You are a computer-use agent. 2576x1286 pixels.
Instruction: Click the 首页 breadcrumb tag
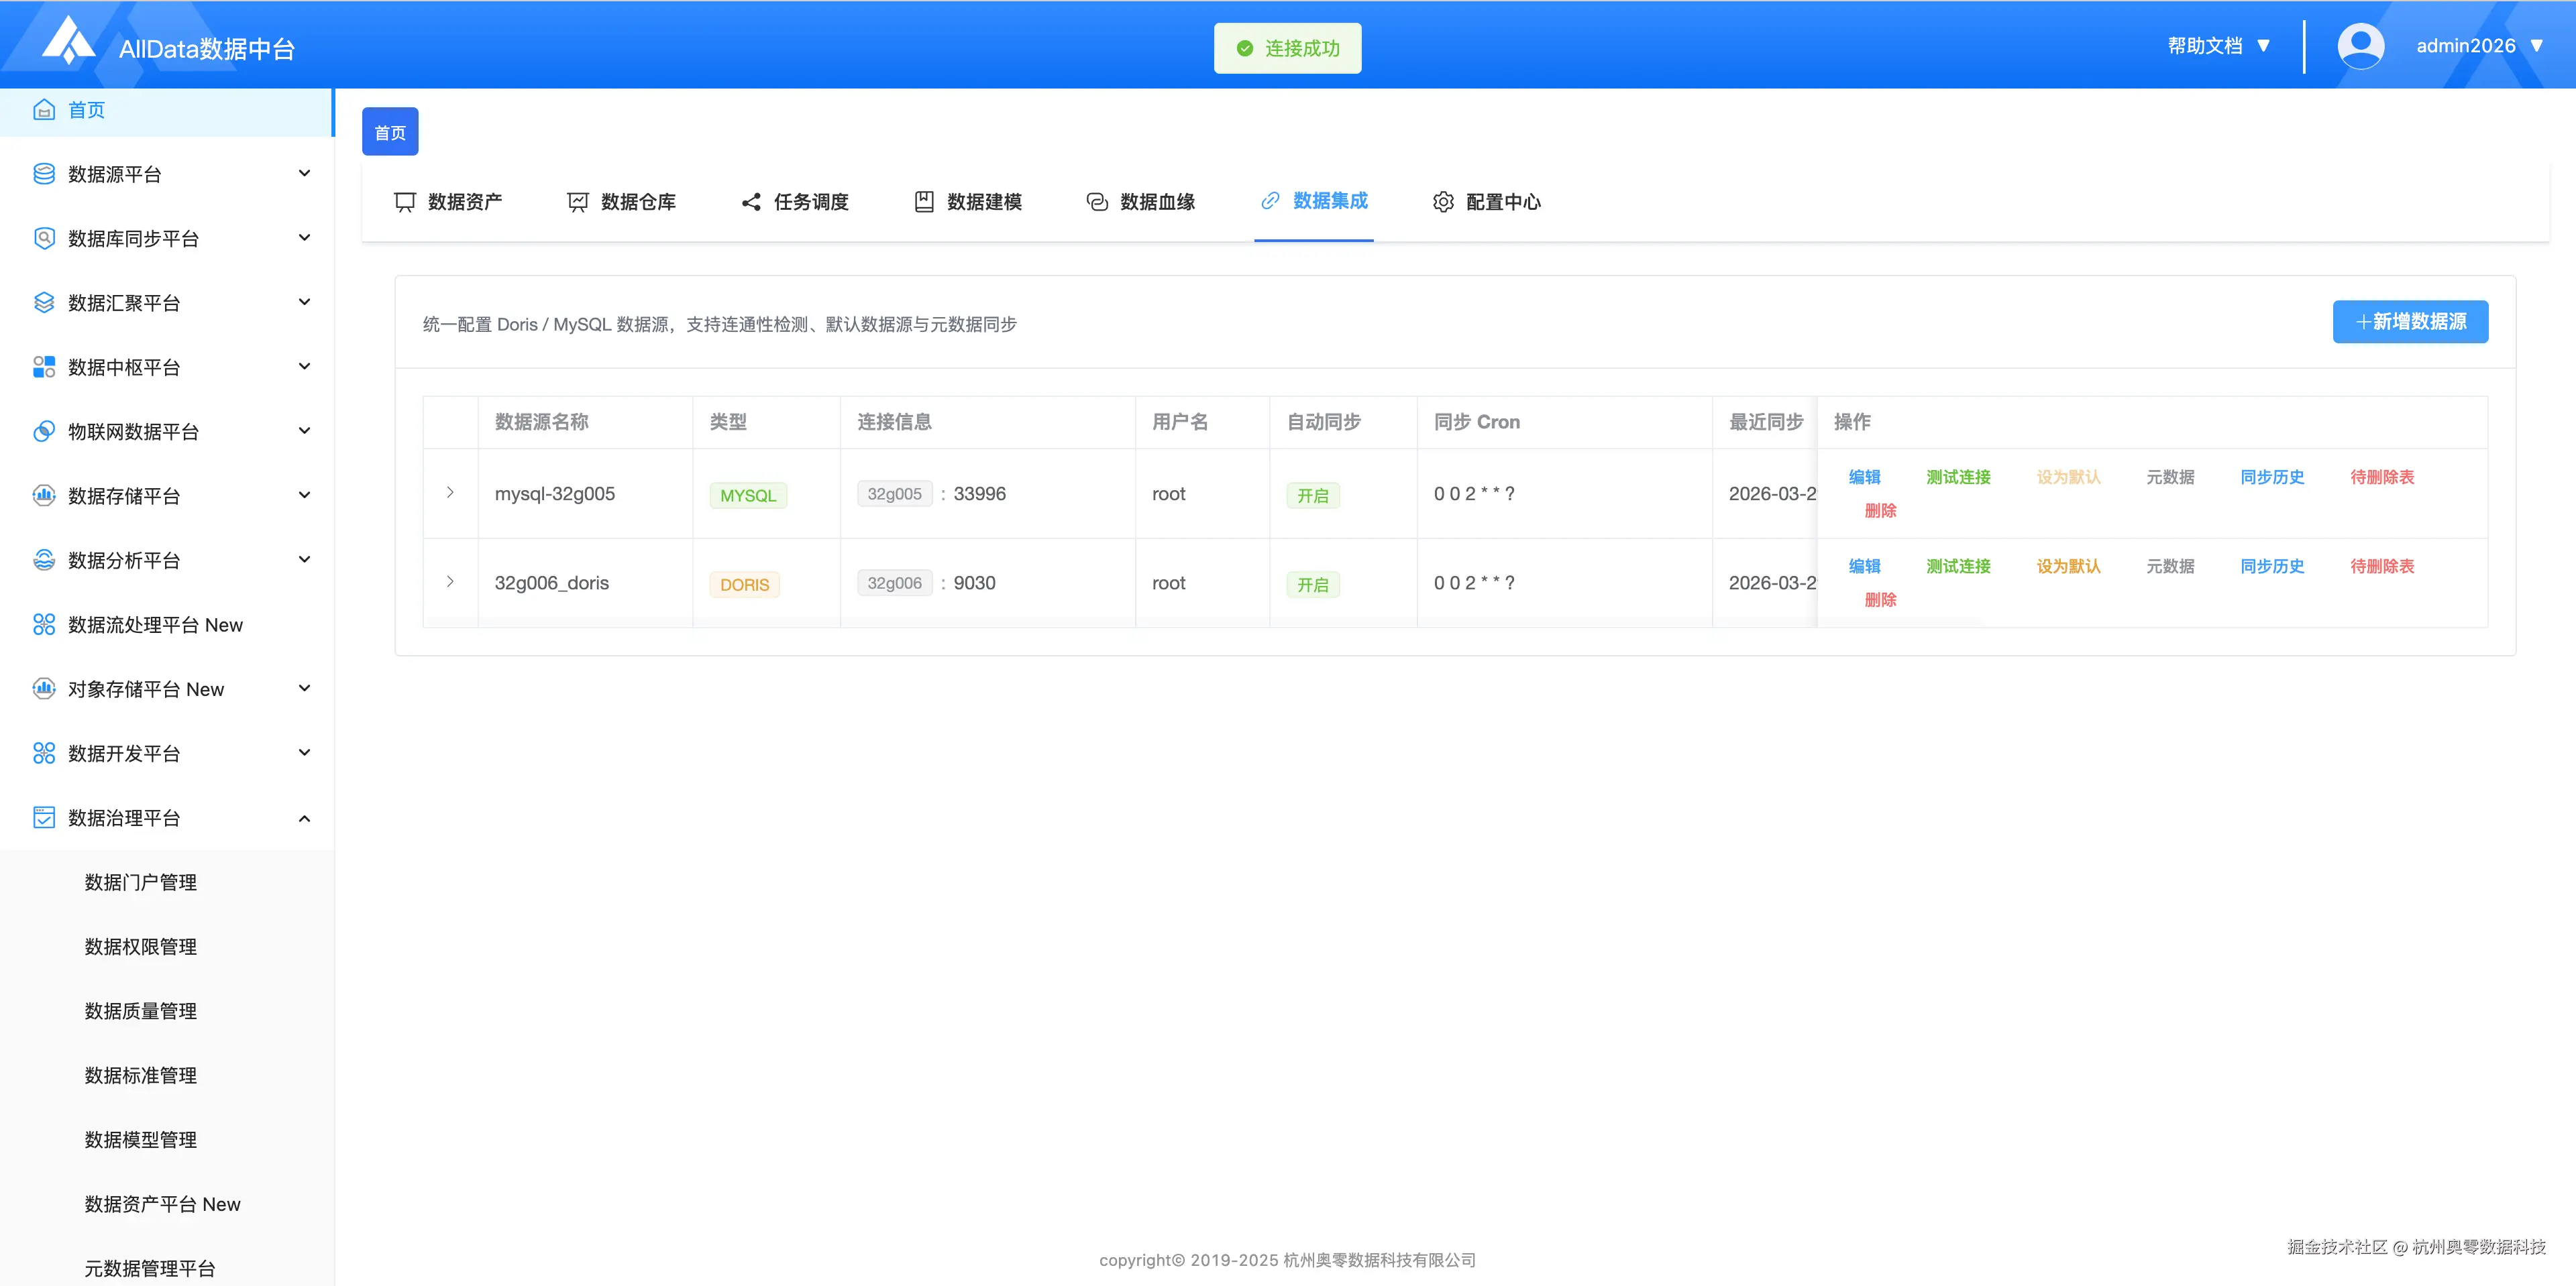tap(390, 133)
